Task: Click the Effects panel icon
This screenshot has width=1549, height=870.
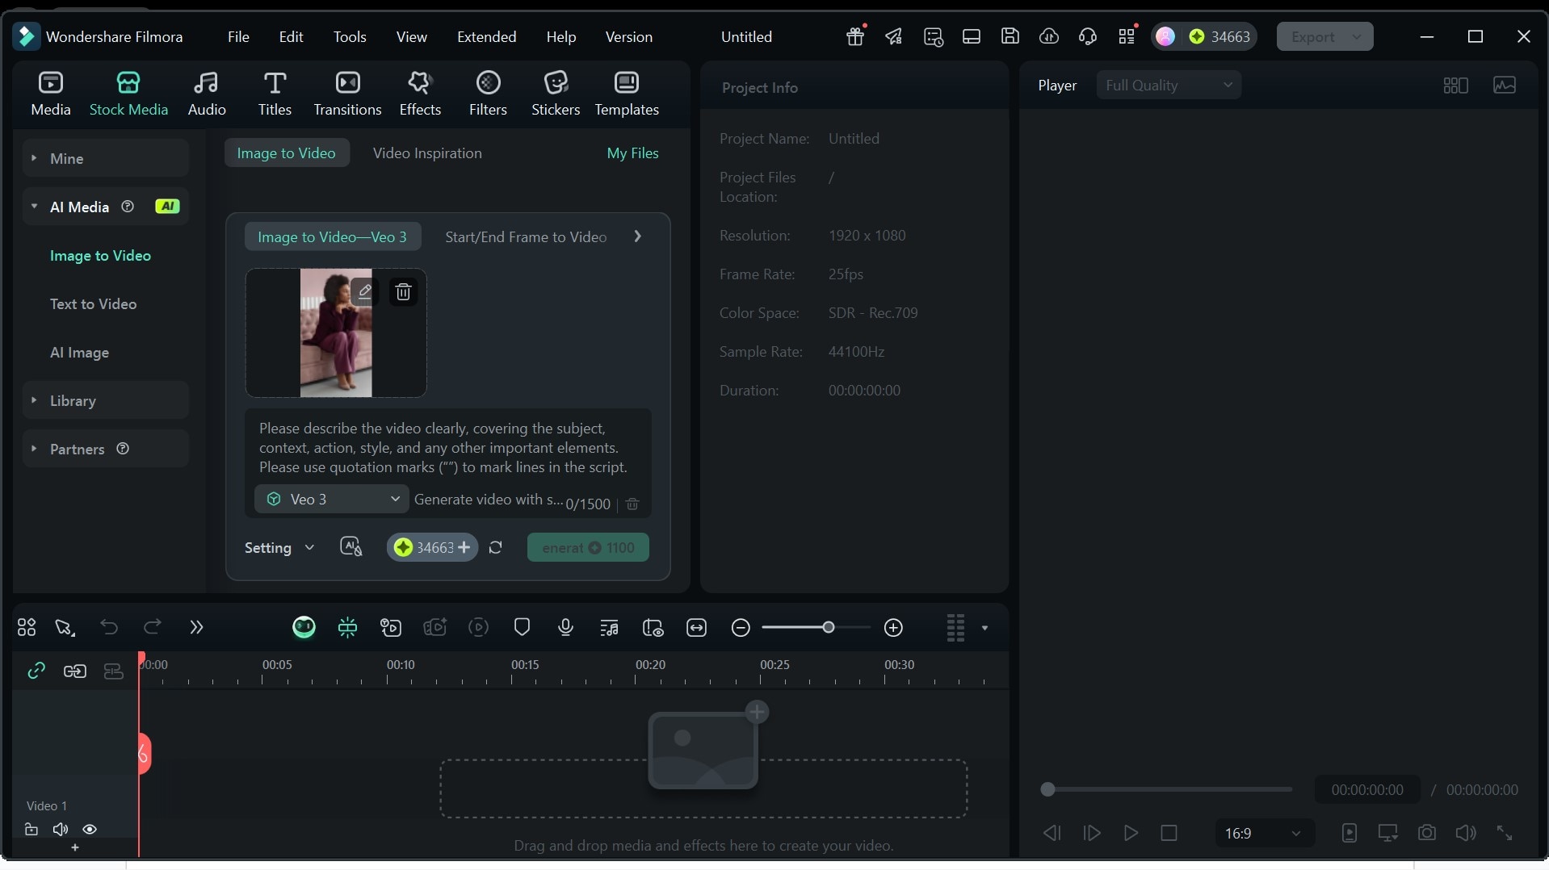Action: [419, 91]
